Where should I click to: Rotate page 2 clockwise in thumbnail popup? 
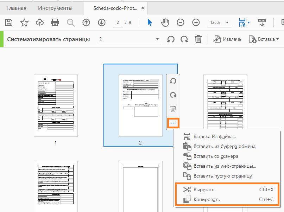[173, 95]
